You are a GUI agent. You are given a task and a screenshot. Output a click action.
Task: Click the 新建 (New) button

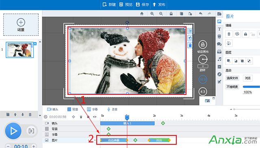[109, 4]
